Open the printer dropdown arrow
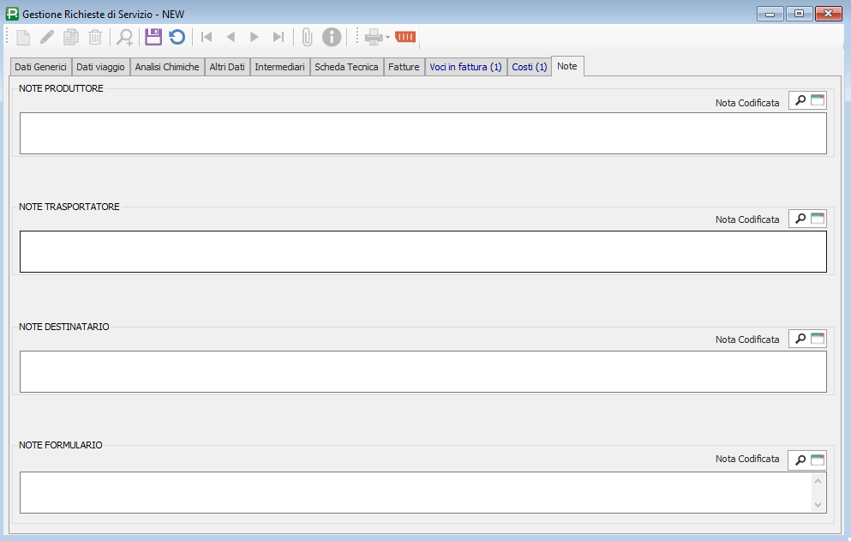Image resolution: width=851 pixels, height=541 pixels. [x=388, y=37]
